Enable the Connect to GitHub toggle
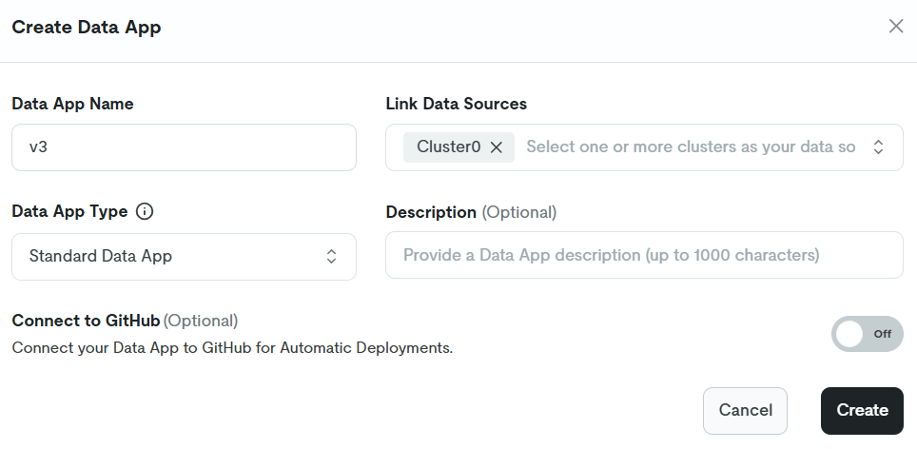The width and height of the screenshot is (917, 449). point(867,334)
